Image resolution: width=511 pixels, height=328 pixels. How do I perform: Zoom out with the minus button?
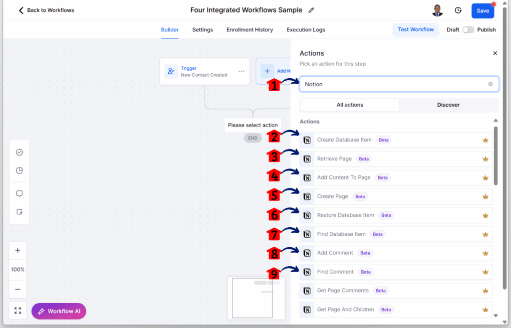pos(18,289)
